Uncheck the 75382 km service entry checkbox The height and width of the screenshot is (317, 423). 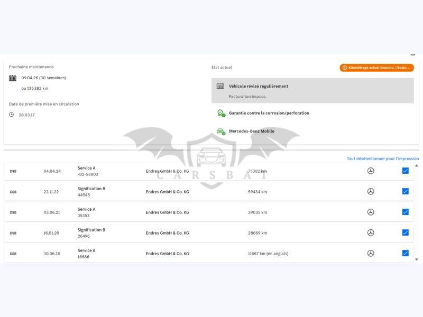pos(406,171)
